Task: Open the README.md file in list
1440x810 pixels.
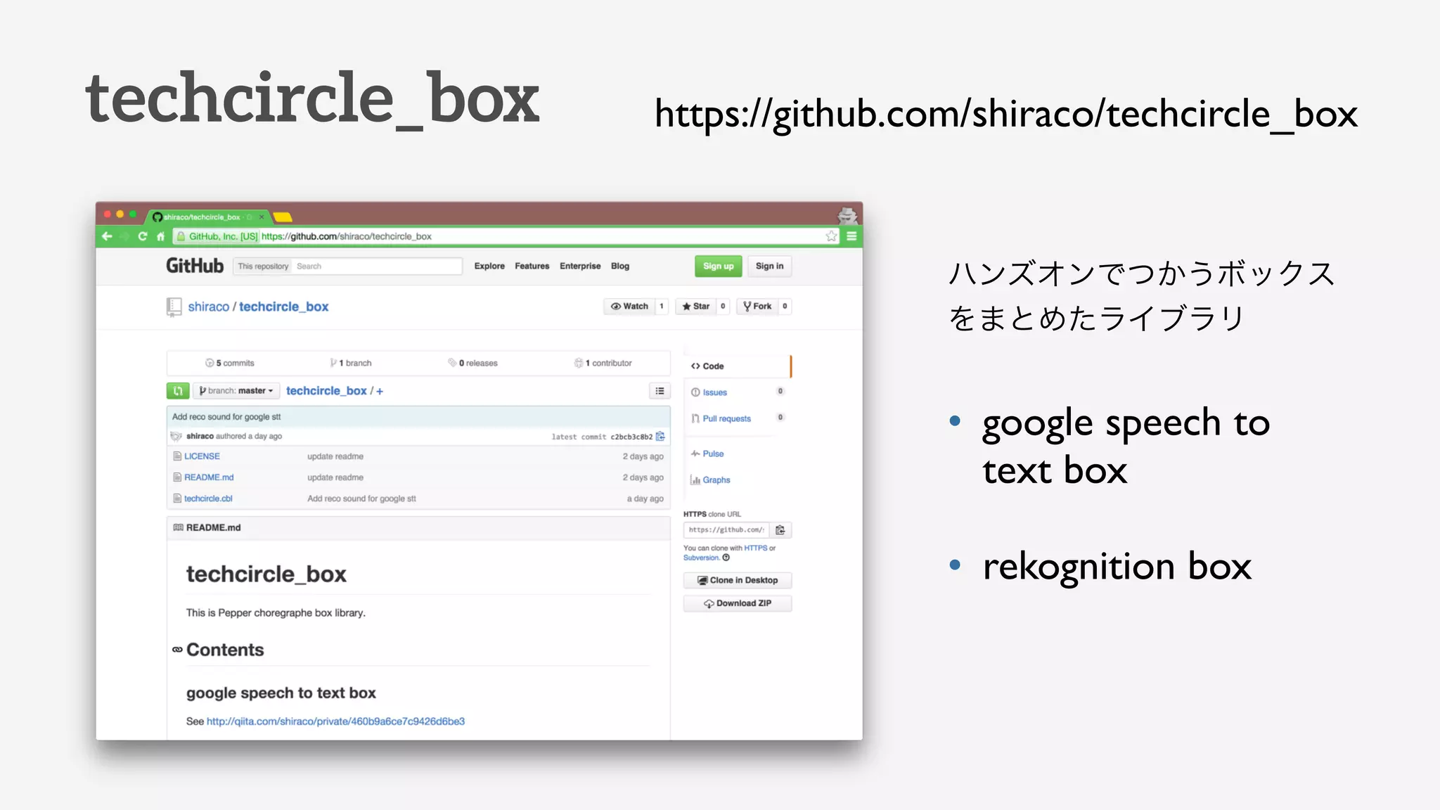Action: [209, 477]
